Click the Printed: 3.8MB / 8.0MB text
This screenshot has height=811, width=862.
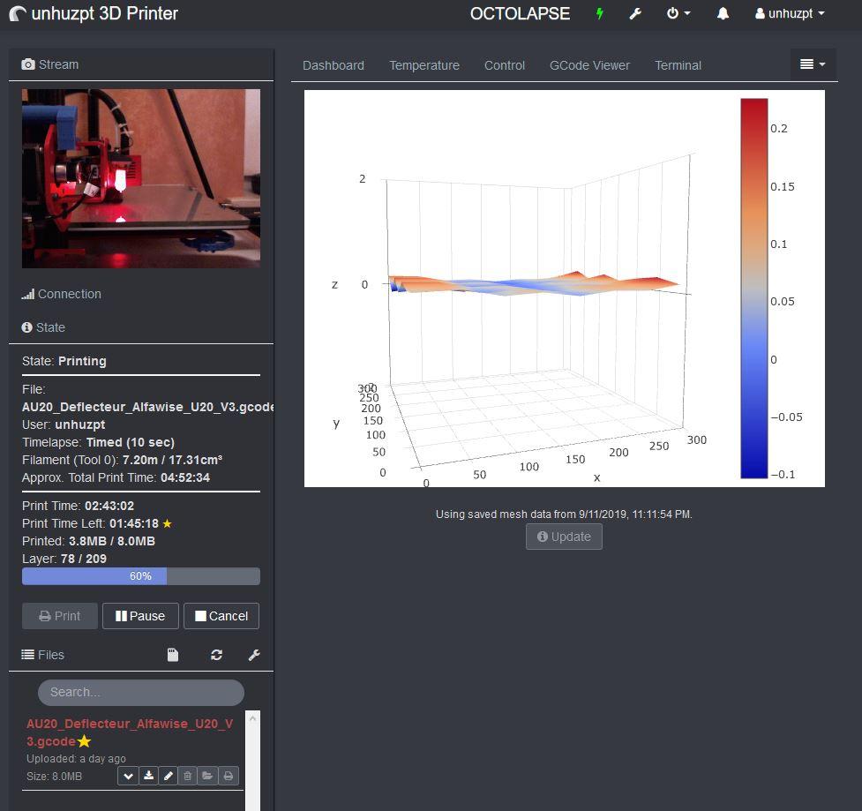pyautogui.click(x=88, y=541)
